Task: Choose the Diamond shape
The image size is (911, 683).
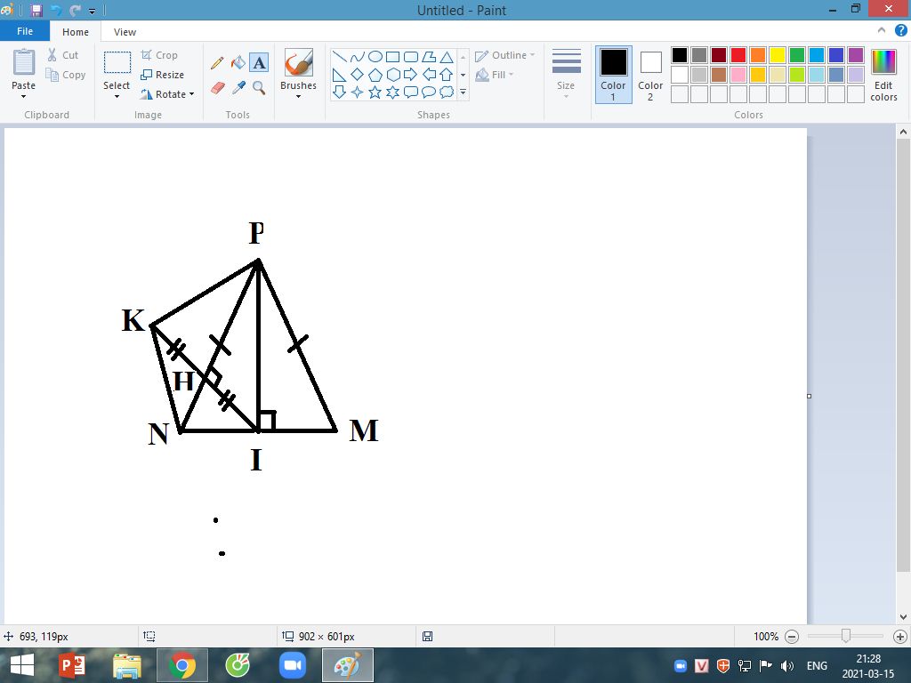Action: point(358,75)
